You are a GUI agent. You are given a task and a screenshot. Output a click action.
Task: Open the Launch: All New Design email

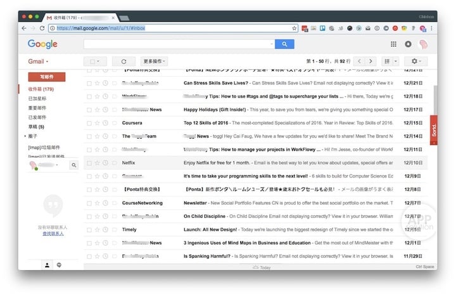(256, 229)
